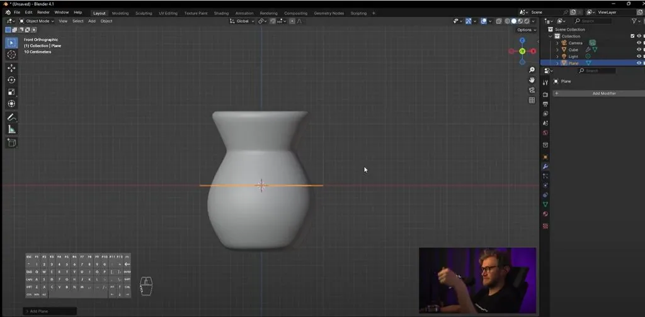Select the Scale tool

11,92
